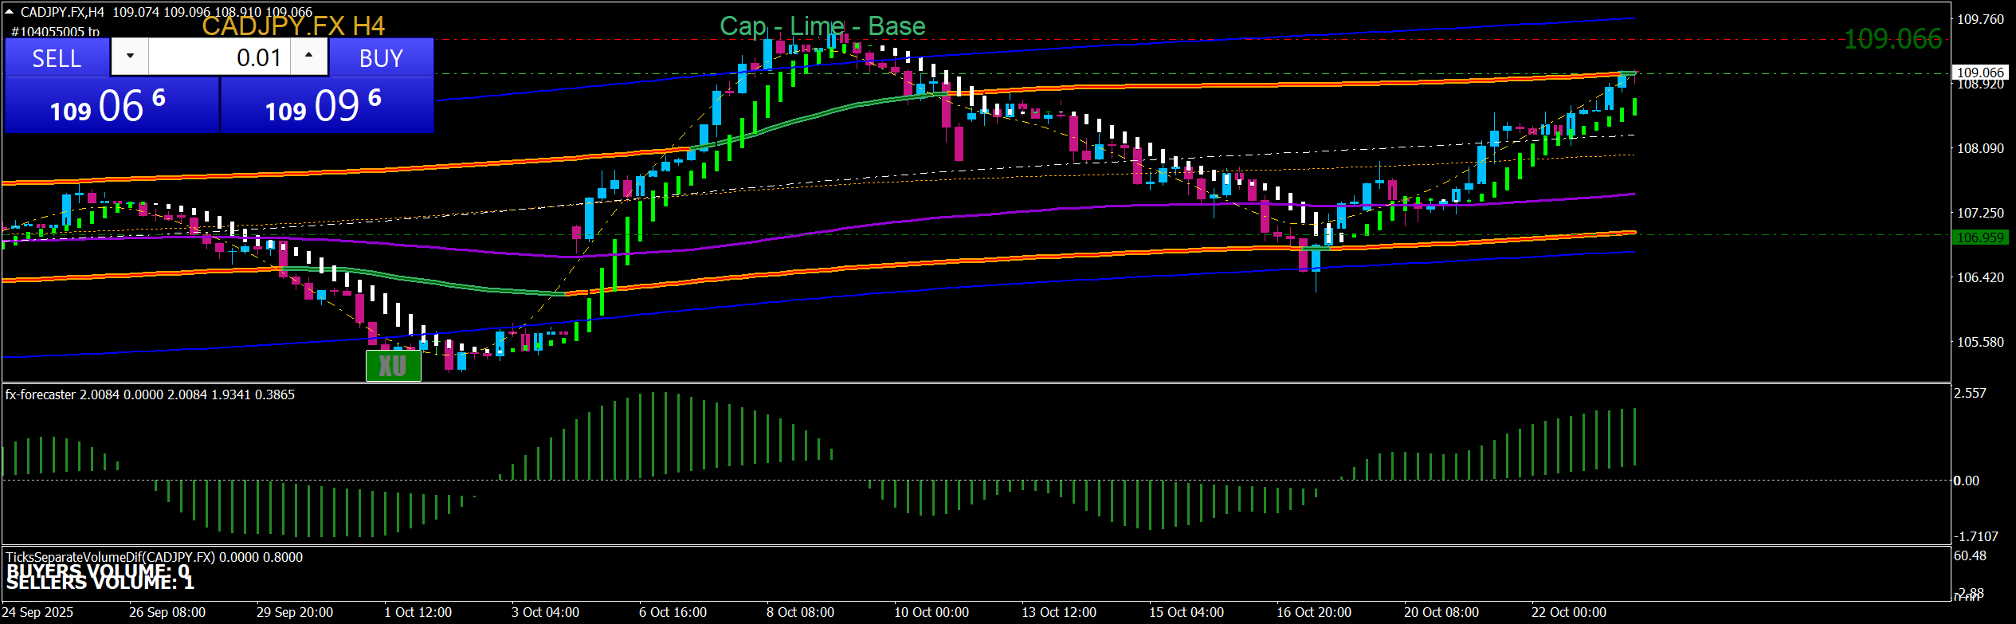The height and width of the screenshot is (624, 2016).
Task: Click the orange CADJPY.FX H4 chart title
Action: coord(293,26)
